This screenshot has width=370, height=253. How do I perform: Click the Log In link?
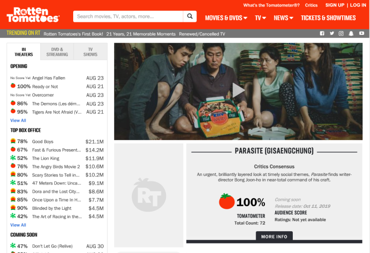pyautogui.click(x=358, y=5)
